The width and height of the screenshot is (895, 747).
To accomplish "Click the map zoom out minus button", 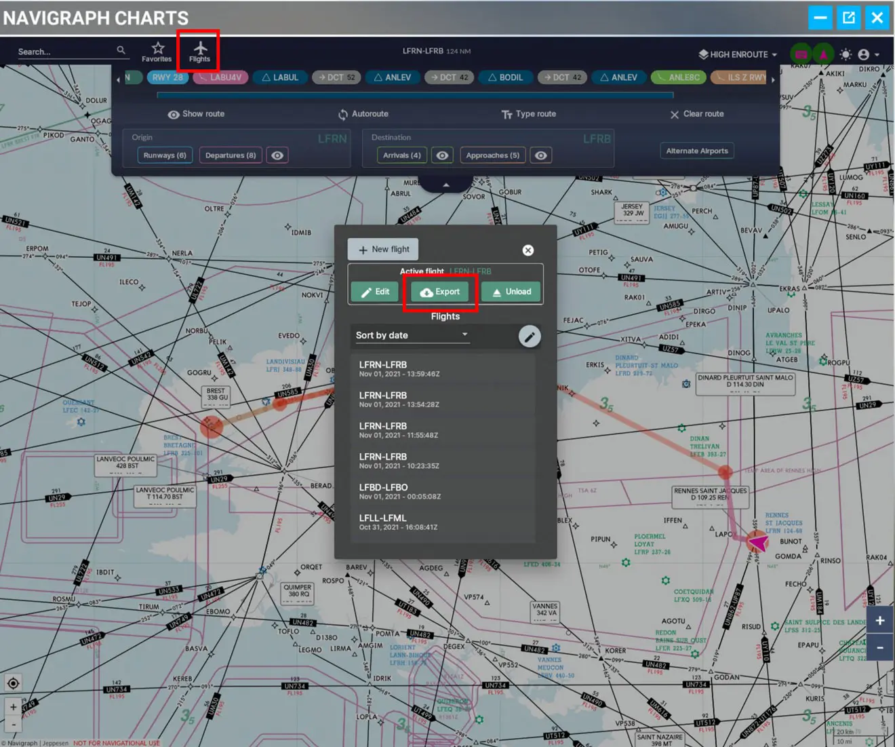I will (879, 647).
